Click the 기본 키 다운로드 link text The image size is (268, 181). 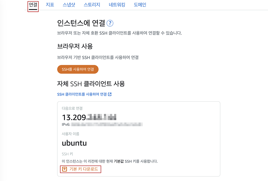point(83,169)
